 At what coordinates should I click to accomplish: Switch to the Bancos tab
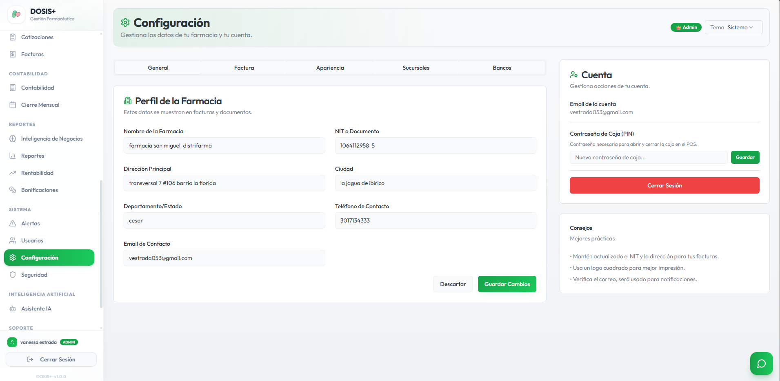point(502,68)
